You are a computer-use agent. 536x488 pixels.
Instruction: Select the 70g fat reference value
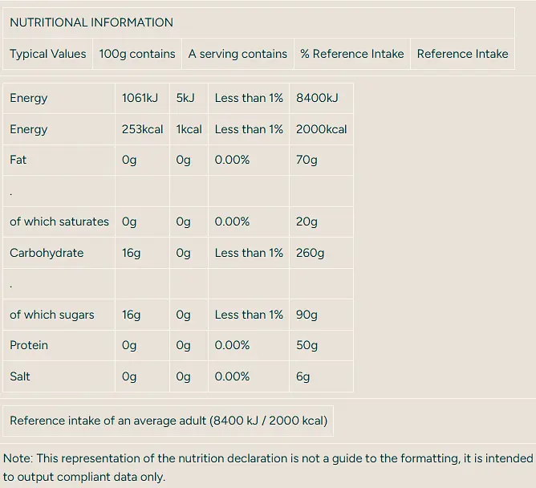pos(307,160)
